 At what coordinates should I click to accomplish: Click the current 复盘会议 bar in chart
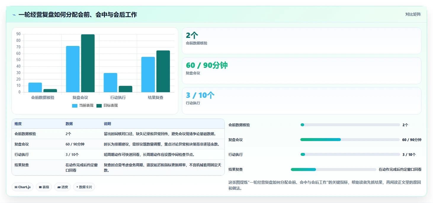point(73,69)
